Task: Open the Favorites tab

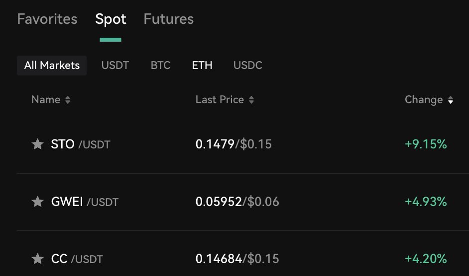Action: (47, 19)
